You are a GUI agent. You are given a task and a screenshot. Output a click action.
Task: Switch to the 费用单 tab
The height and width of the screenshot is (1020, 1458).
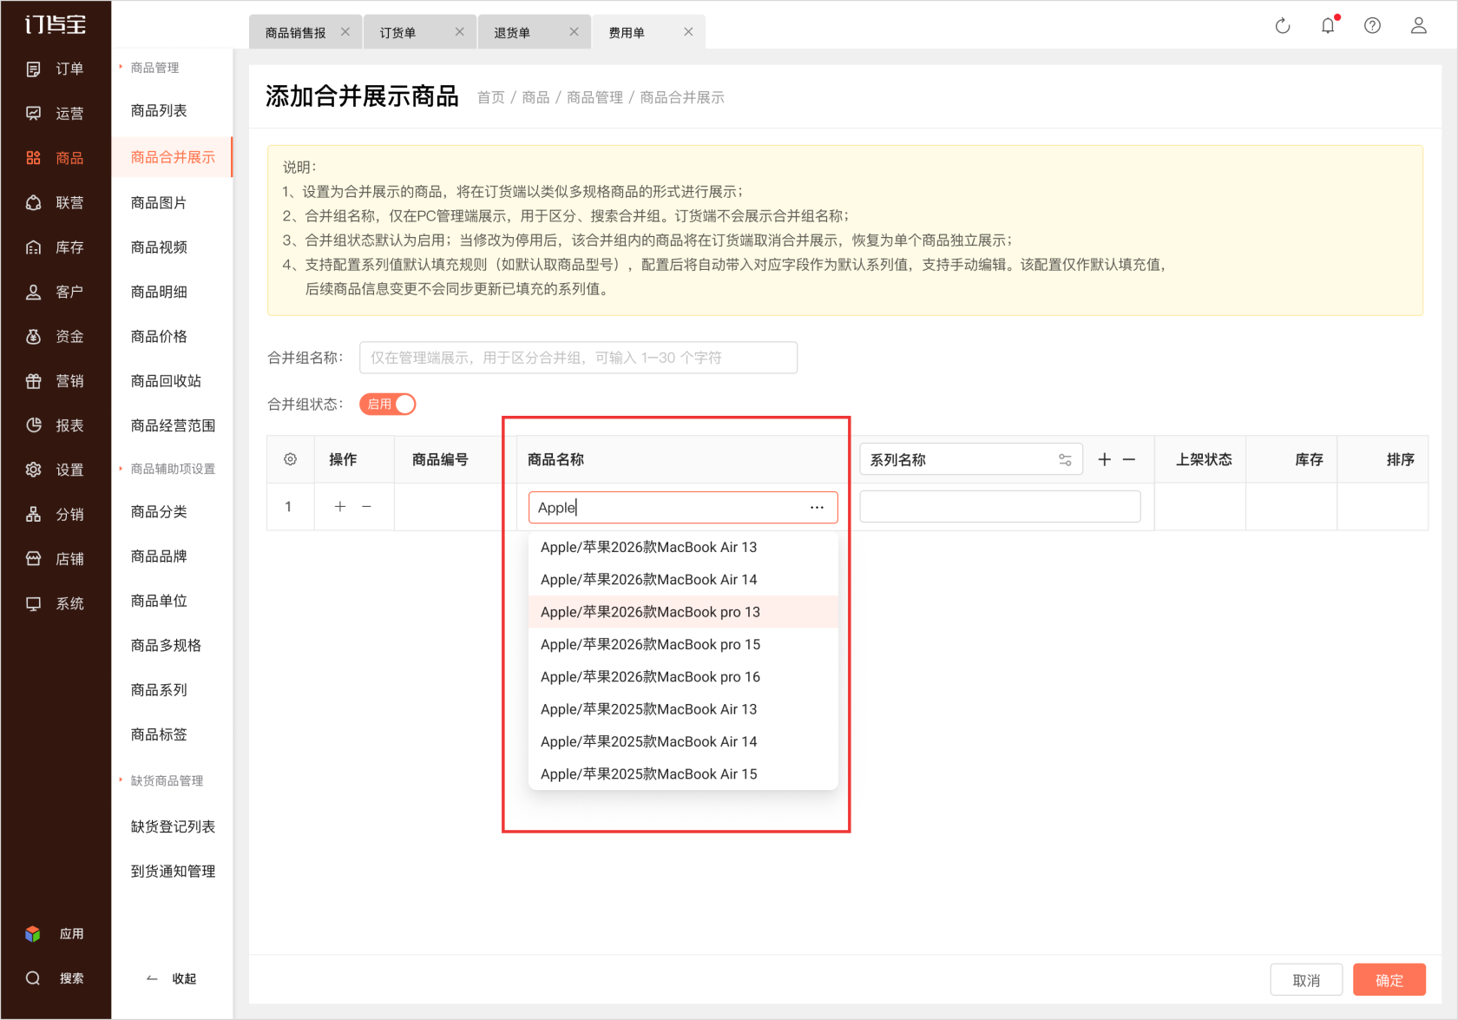click(627, 33)
